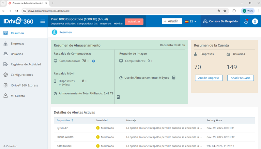Click the IDrive 360 logo
This screenshot has height=149, width=261.
(x=19, y=21)
